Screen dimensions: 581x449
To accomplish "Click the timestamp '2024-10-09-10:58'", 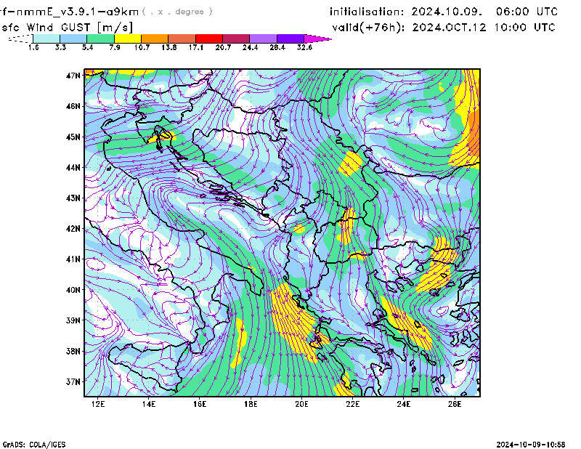I will (x=531, y=445).
